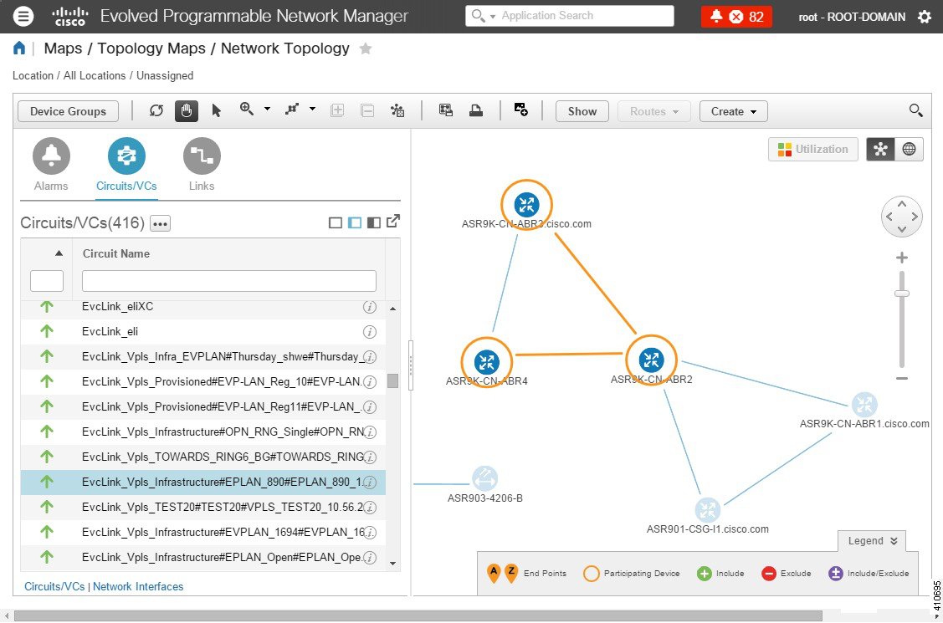Click the Show button
The image size is (943, 623).
[x=582, y=110]
